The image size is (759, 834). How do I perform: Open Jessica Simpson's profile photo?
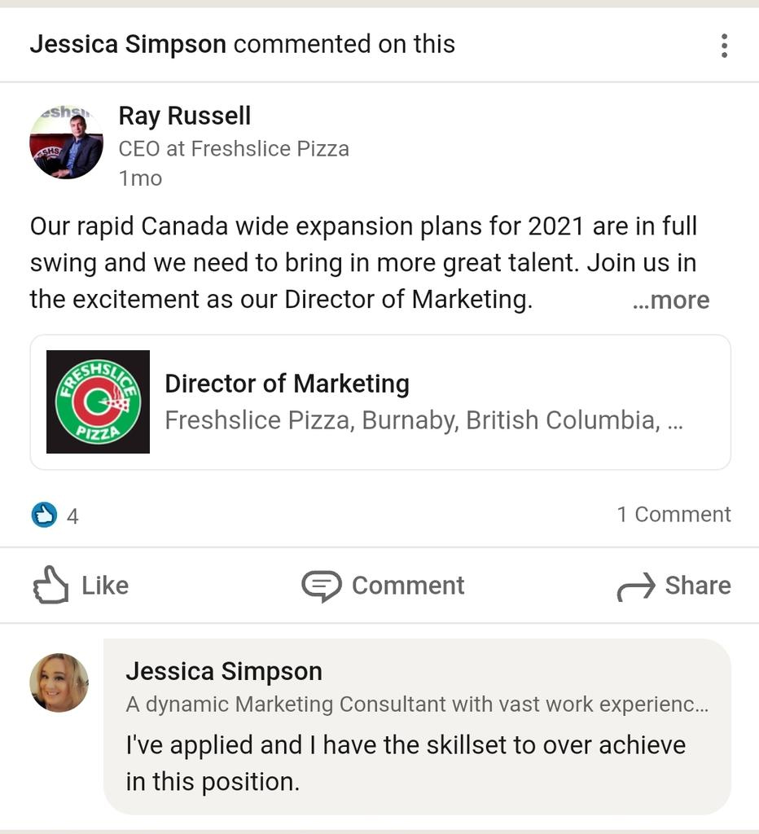coord(59,683)
